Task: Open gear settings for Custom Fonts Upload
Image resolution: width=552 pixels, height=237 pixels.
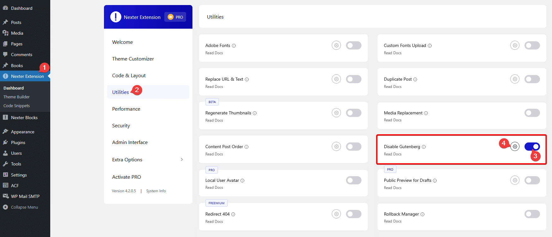Action: pos(515,45)
